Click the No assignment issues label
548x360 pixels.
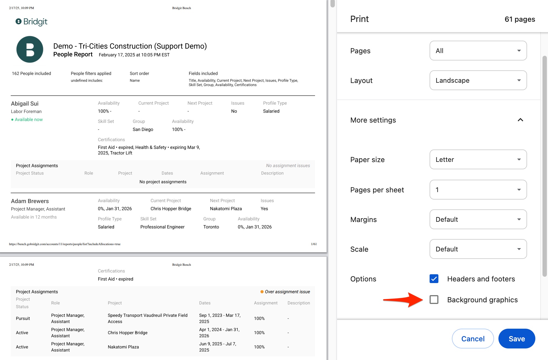click(x=288, y=165)
